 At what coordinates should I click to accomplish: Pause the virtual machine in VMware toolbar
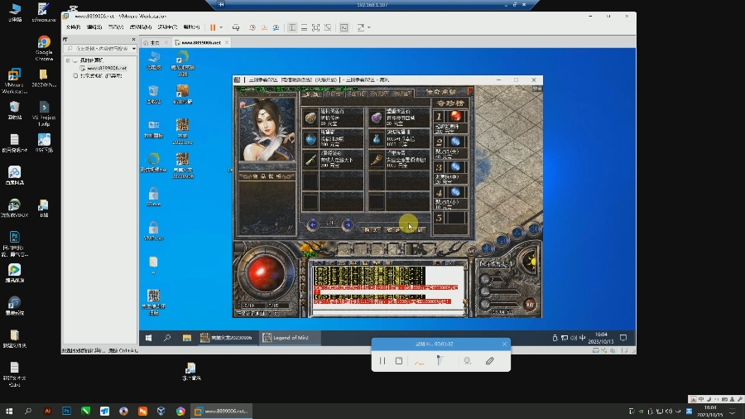point(213,27)
